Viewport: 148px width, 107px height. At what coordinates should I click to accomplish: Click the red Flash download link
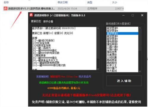(86, 95)
